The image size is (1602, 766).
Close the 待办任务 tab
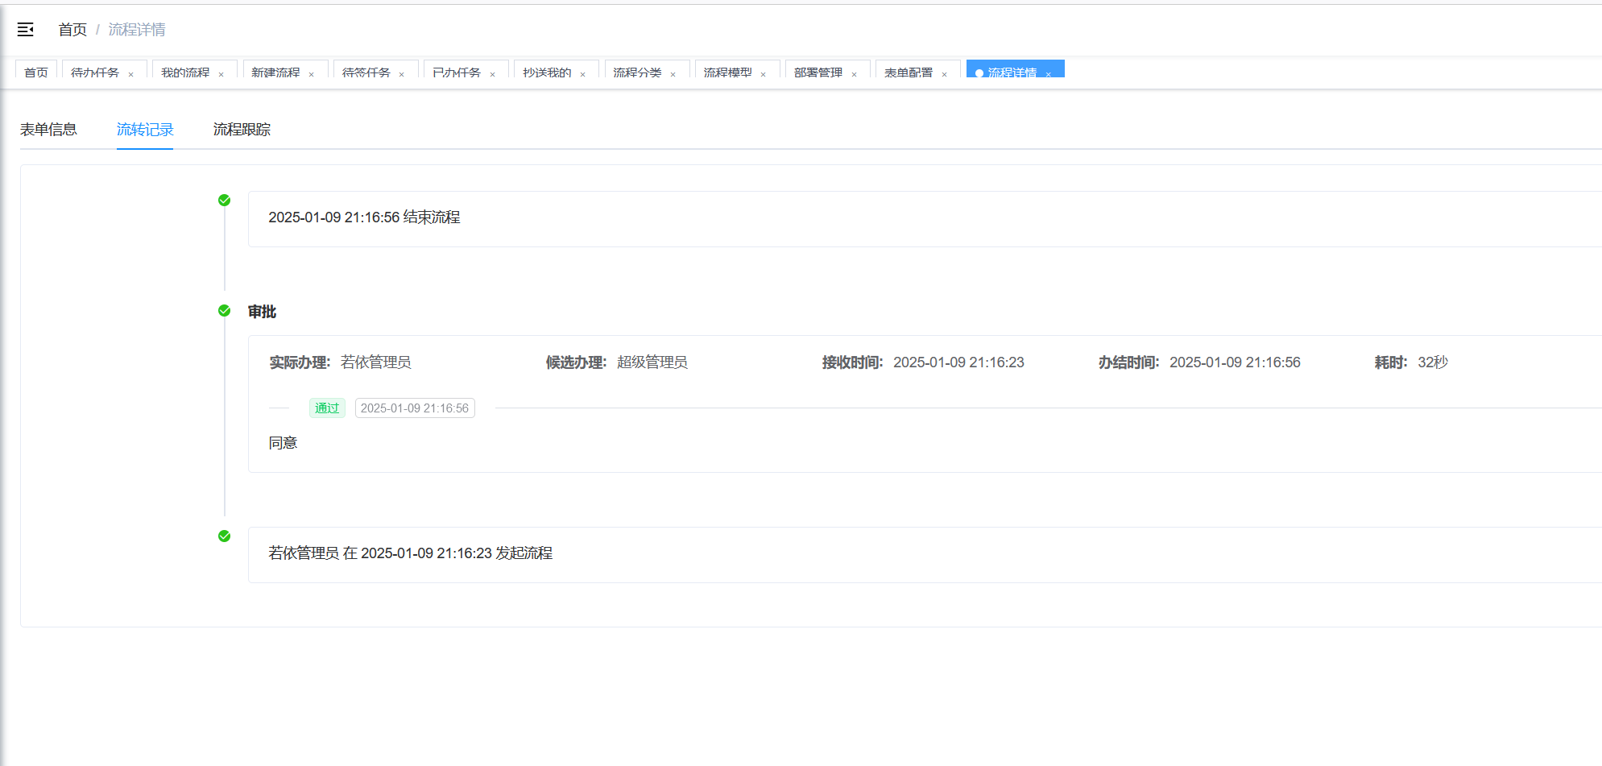tap(130, 74)
